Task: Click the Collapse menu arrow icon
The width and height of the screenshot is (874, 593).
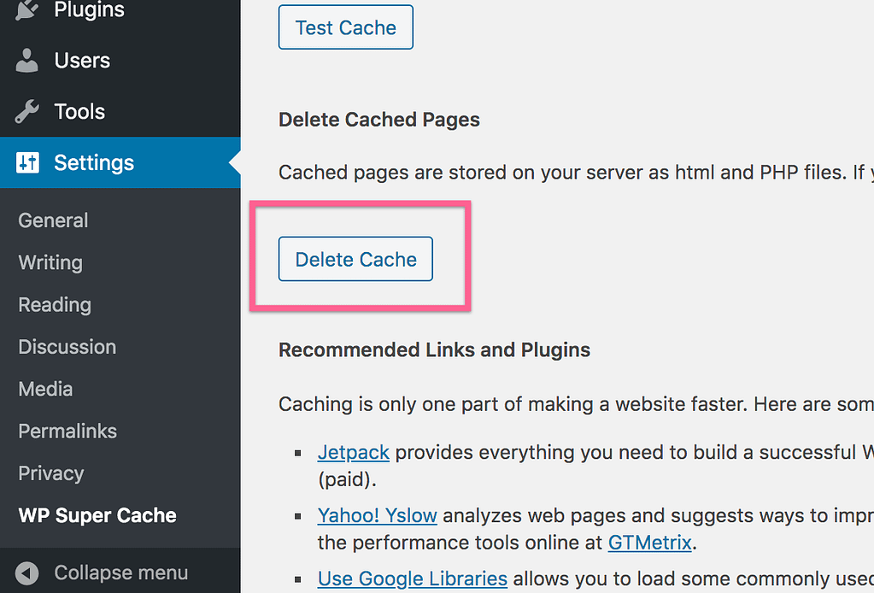Action: pyautogui.click(x=27, y=572)
